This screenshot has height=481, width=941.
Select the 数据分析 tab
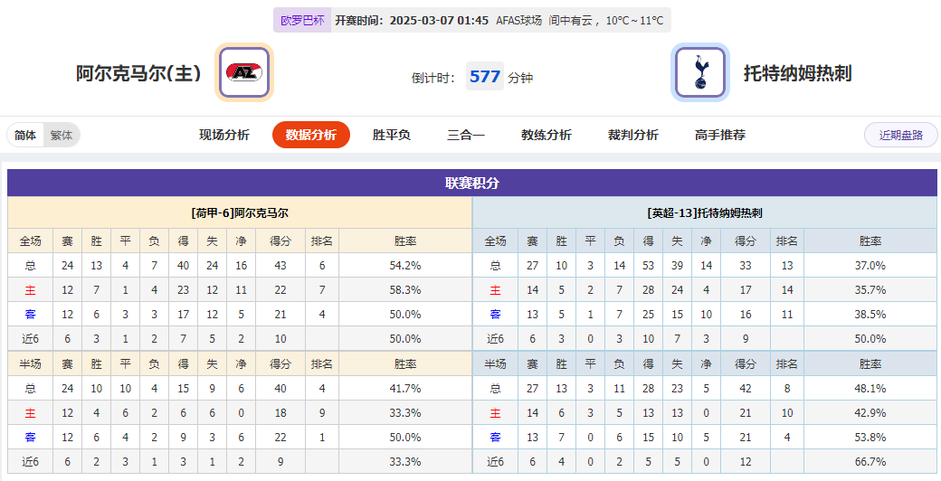(311, 135)
